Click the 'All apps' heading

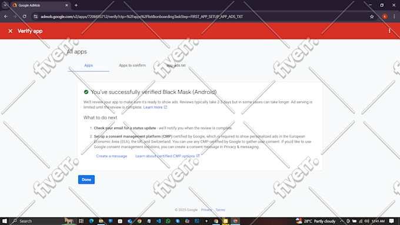(77, 52)
